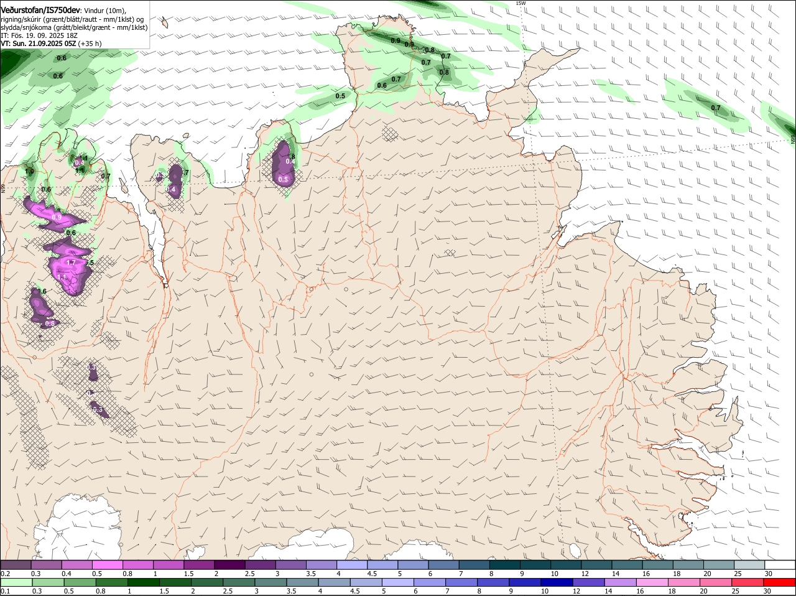The height and width of the screenshot is (596, 796).
Task: Select darkest green rain swatch between 1 and 1.5
Action: [x=143, y=582]
